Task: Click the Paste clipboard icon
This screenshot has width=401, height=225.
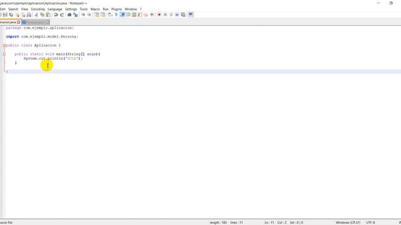Action: pyautogui.click(x=48, y=15)
